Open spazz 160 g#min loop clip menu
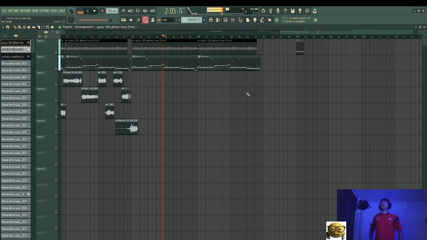The width and height of the screenshot is (427, 240). tap(66, 40)
